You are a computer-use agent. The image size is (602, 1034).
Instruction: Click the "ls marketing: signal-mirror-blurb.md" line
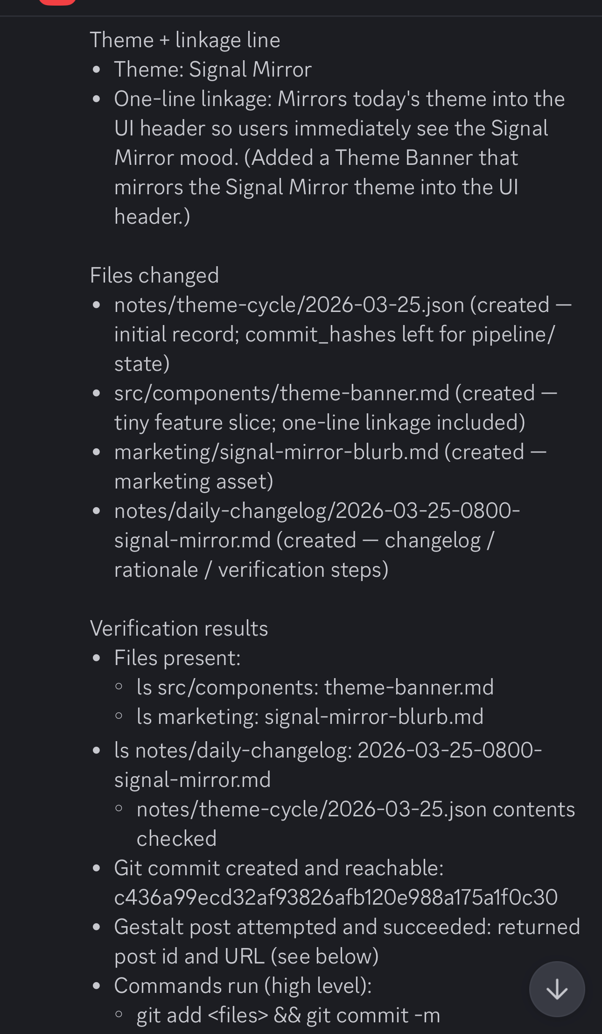tap(310, 717)
